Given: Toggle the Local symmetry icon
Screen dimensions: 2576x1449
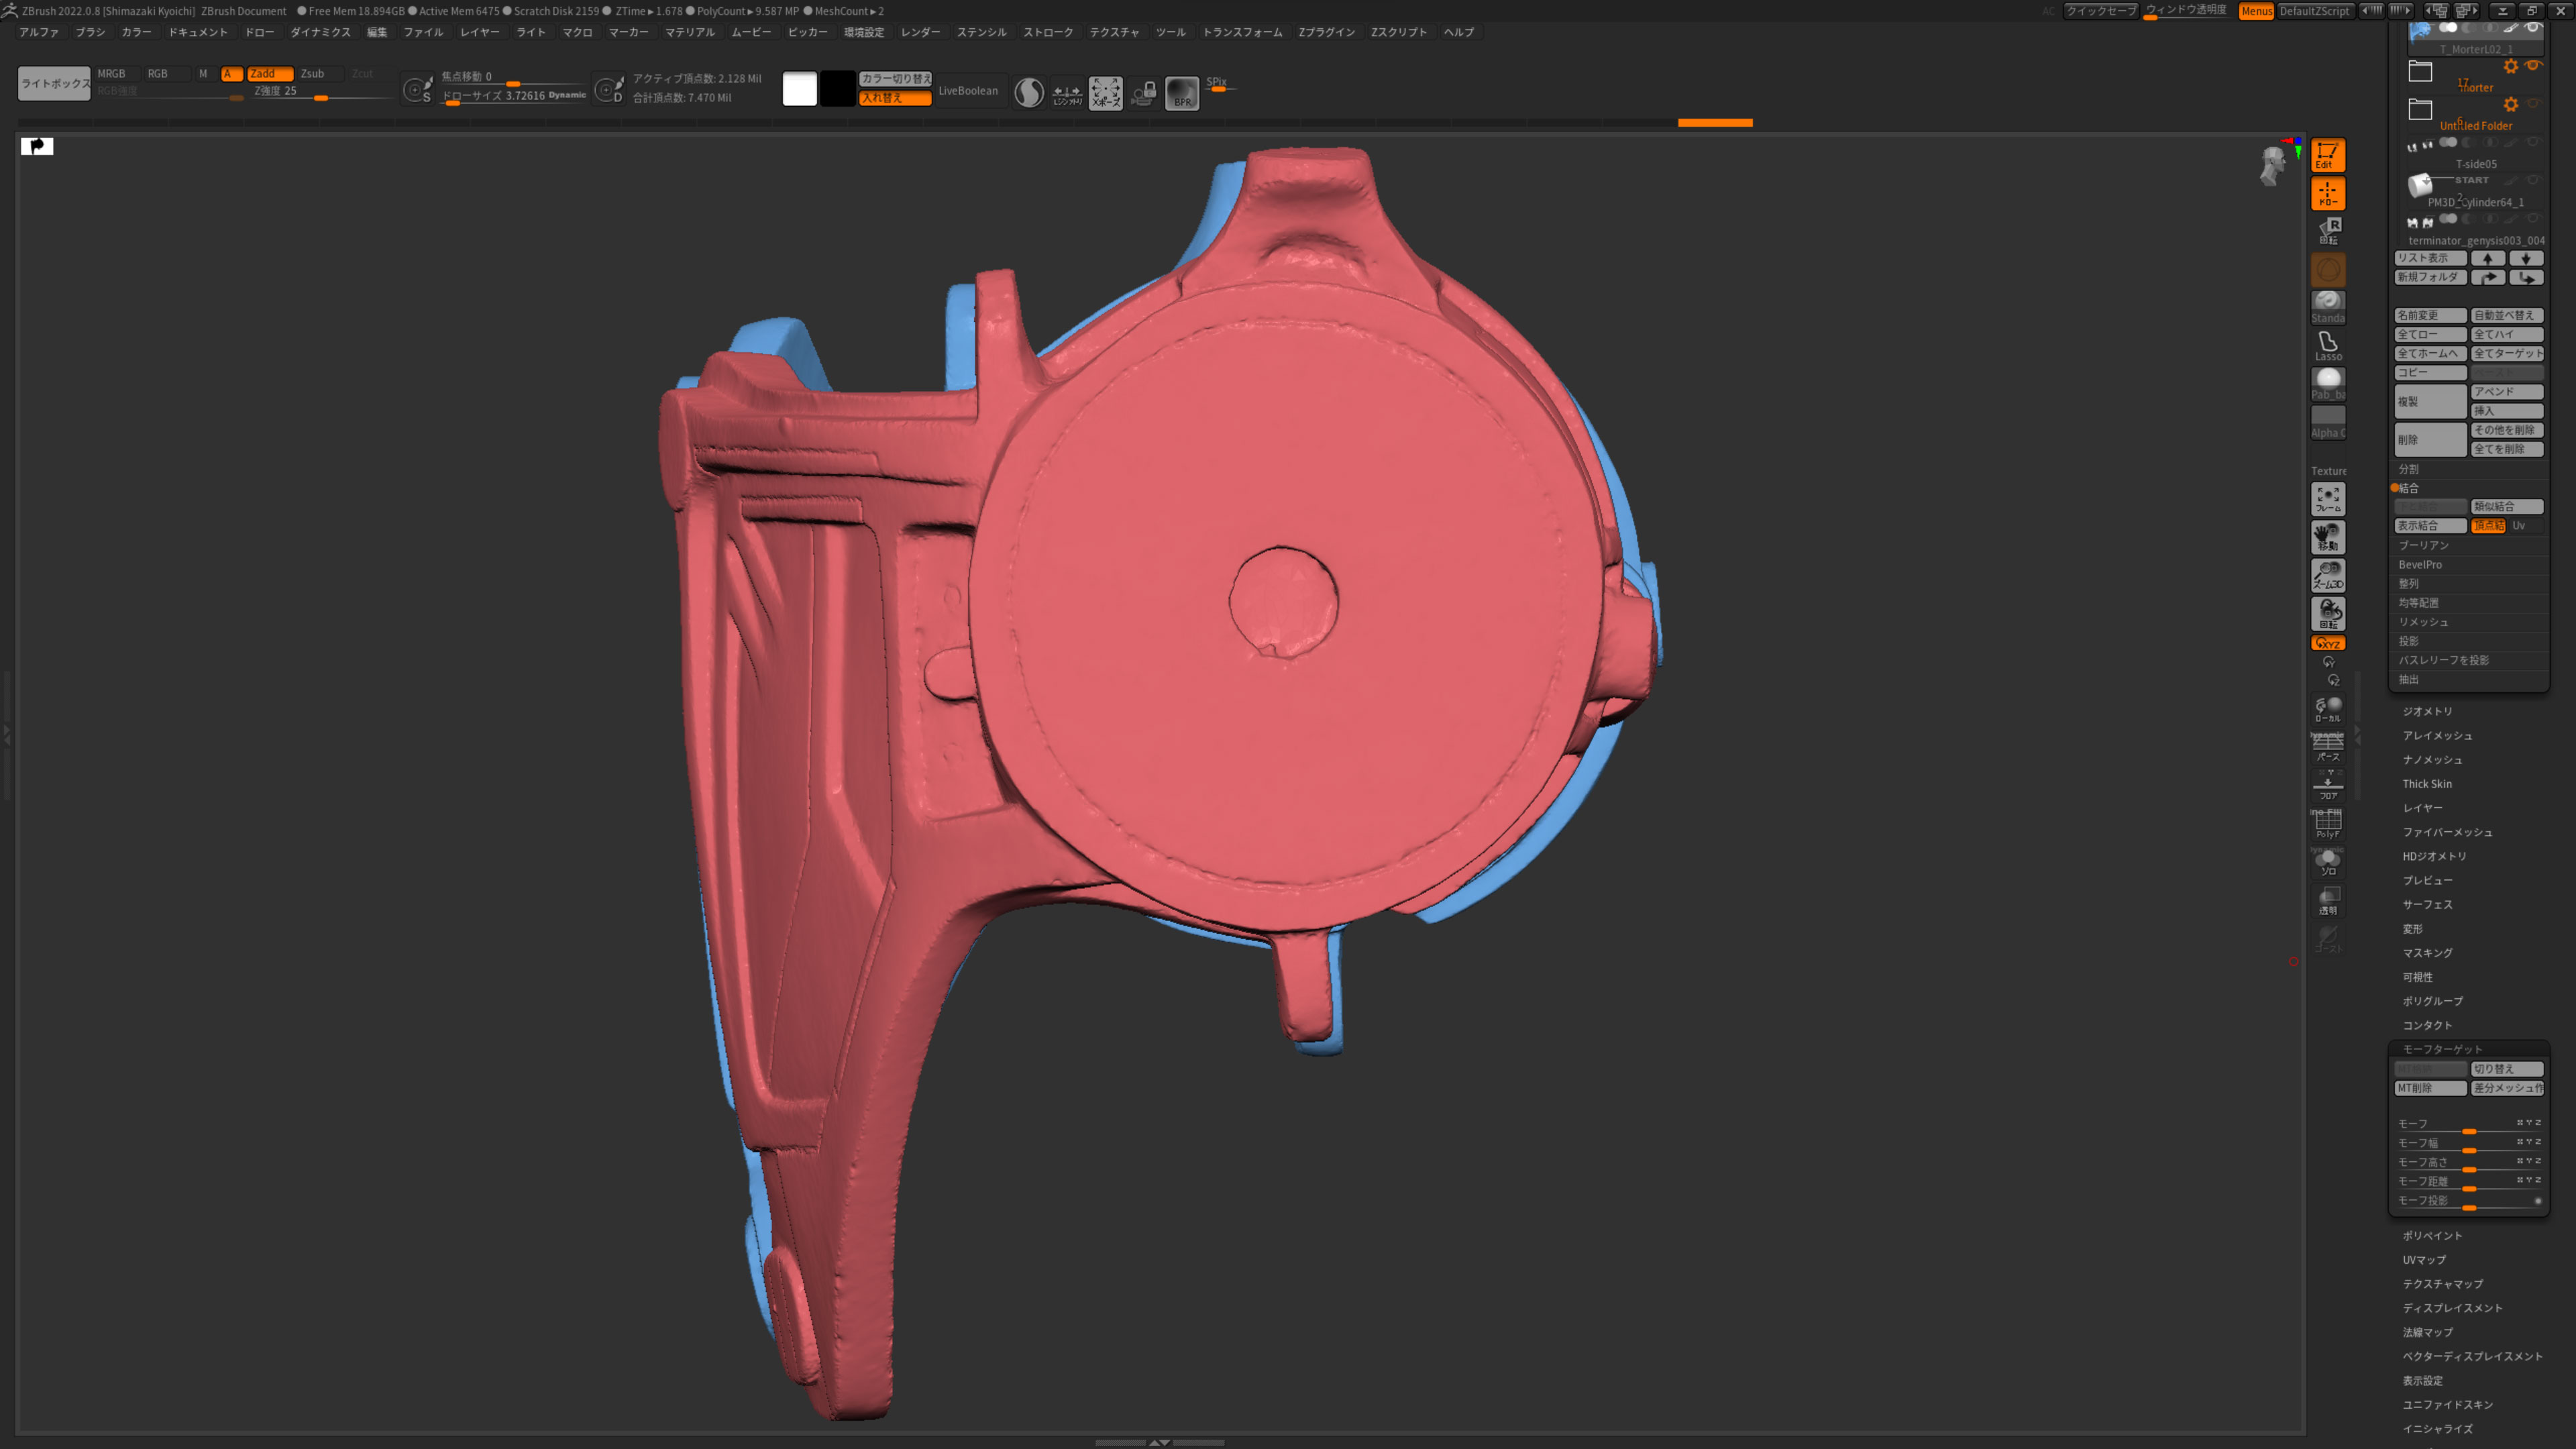Looking at the screenshot, I should [x=2327, y=709].
